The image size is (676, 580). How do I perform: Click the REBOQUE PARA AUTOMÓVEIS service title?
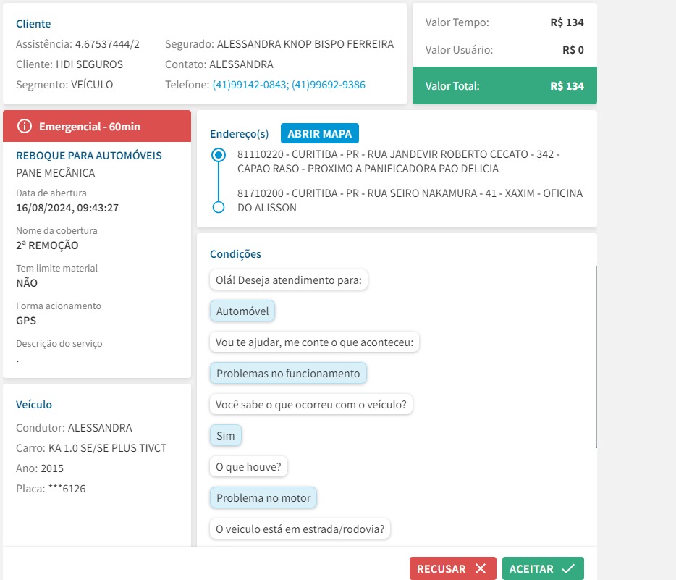89,156
